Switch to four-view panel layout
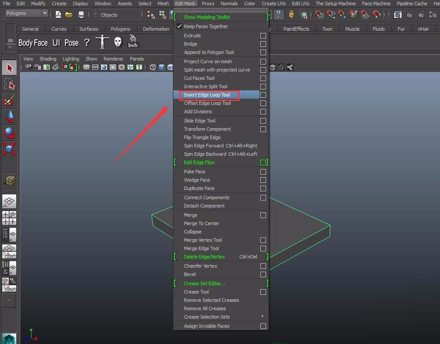The width and height of the screenshot is (440, 344). tap(9, 218)
